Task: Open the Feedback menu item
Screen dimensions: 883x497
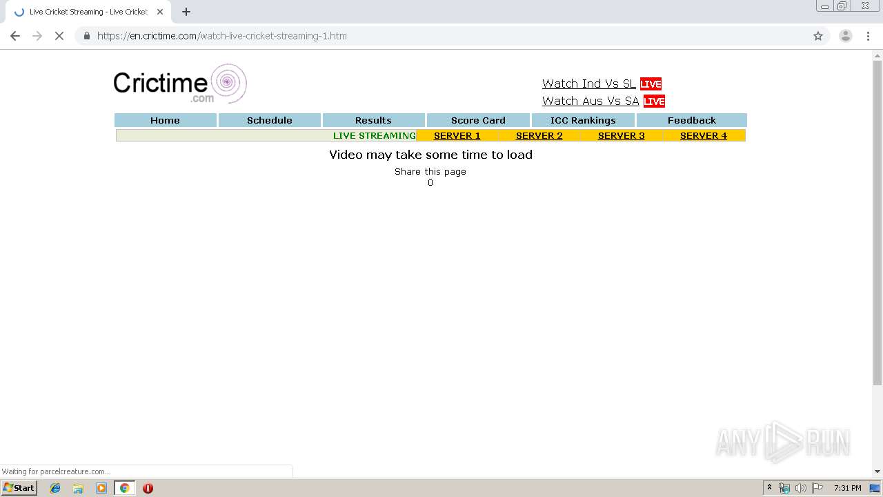Action: pos(692,120)
